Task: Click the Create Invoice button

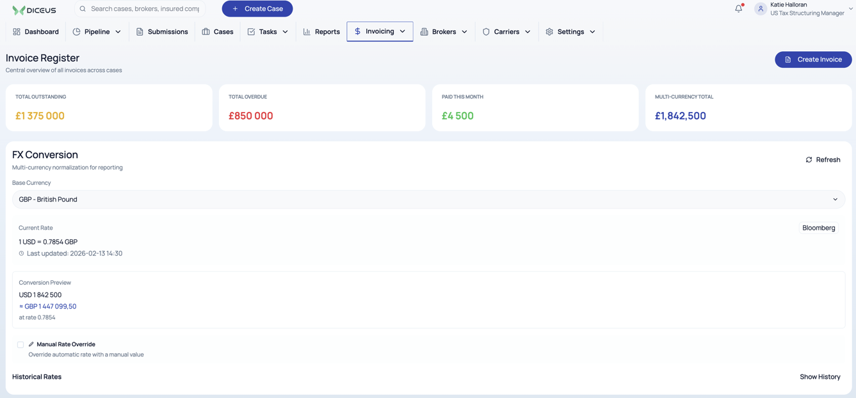Action: [x=813, y=60]
